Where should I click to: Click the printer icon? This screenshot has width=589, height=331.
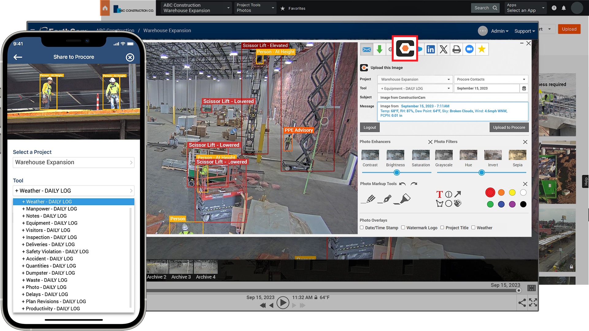456,49
